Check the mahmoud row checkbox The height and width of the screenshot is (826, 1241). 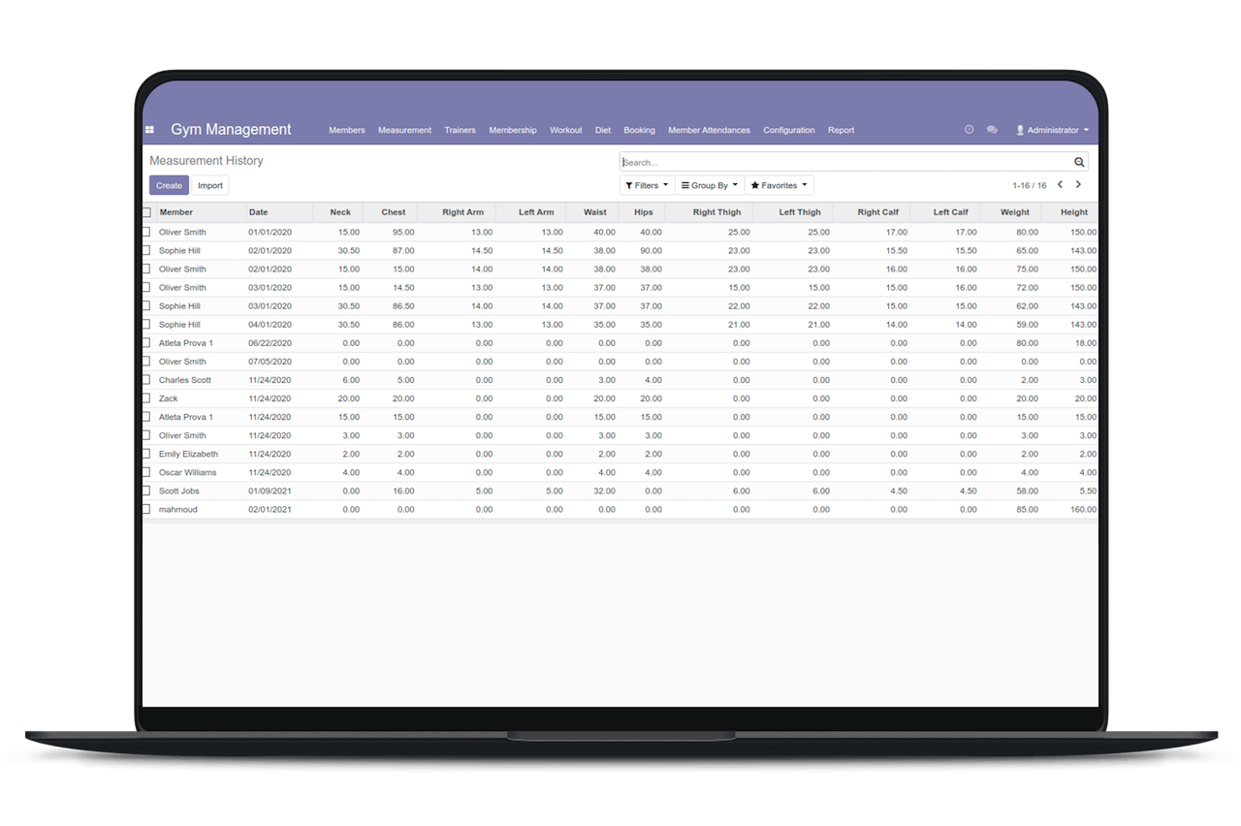click(x=146, y=509)
